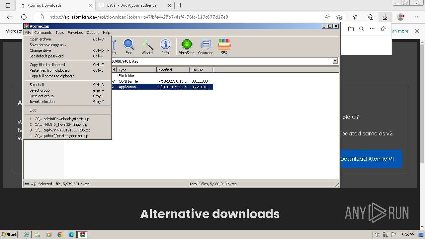This screenshot has height=239, width=425.
Task: Choose Deselect group entry
Action: 68,96
